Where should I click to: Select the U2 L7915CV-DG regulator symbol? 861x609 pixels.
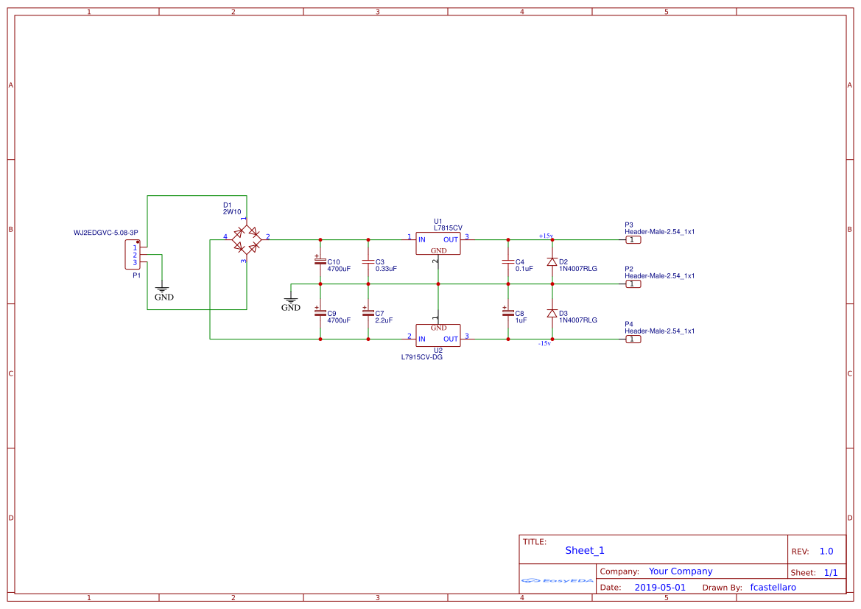(x=437, y=335)
